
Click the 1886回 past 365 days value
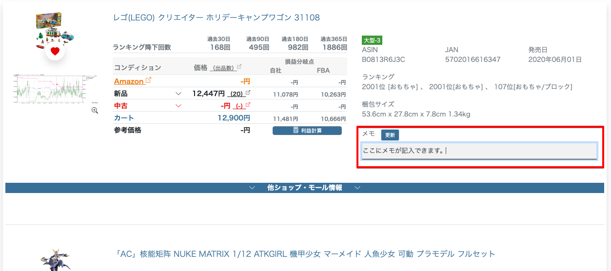click(335, 47)
